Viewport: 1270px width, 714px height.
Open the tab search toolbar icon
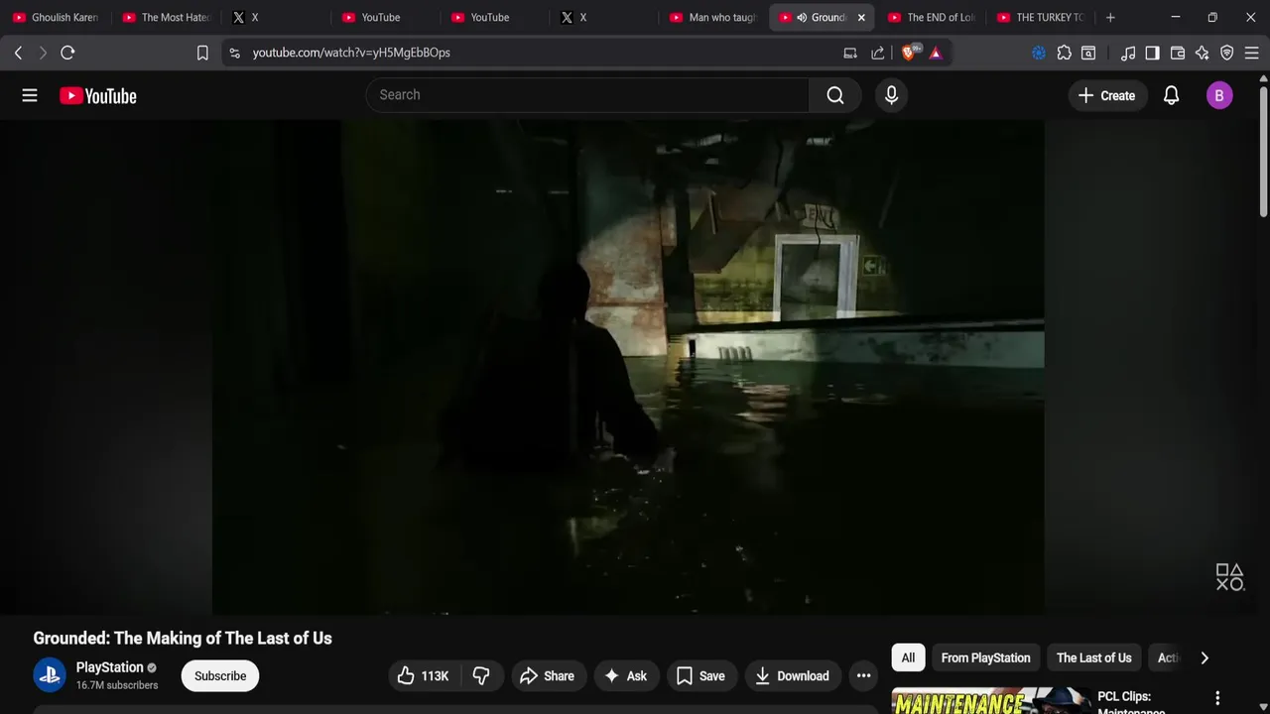1088,53
